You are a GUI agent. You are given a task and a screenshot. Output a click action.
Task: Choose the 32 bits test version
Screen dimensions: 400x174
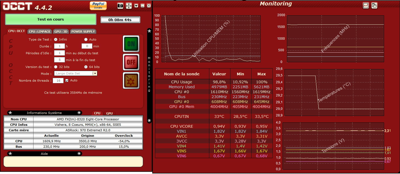56,67
